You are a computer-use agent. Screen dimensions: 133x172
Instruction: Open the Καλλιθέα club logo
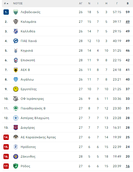[x=16, y=31]
